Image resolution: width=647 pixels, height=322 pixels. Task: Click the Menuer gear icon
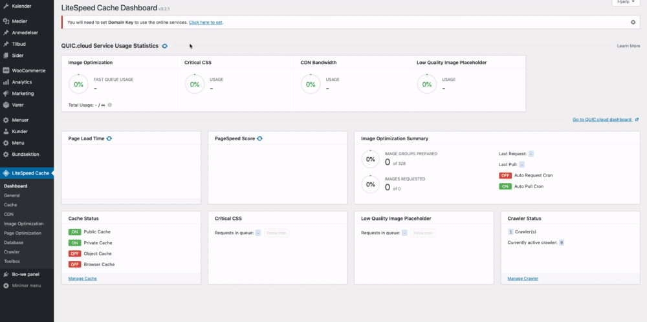[x=6, y=120]
